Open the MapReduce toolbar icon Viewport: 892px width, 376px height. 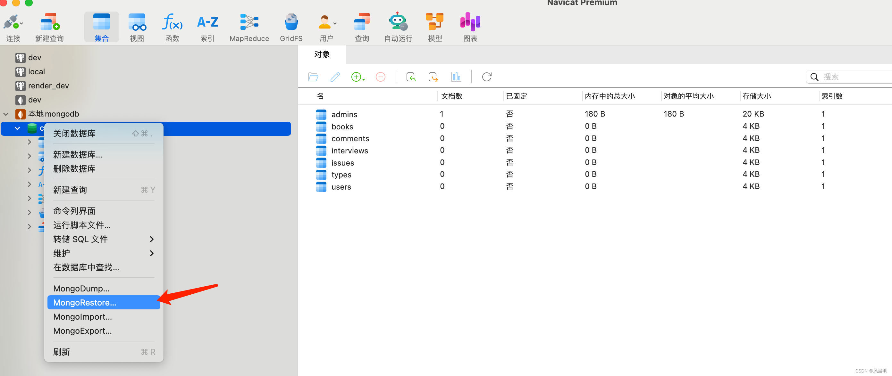click(x=249, y=22)
